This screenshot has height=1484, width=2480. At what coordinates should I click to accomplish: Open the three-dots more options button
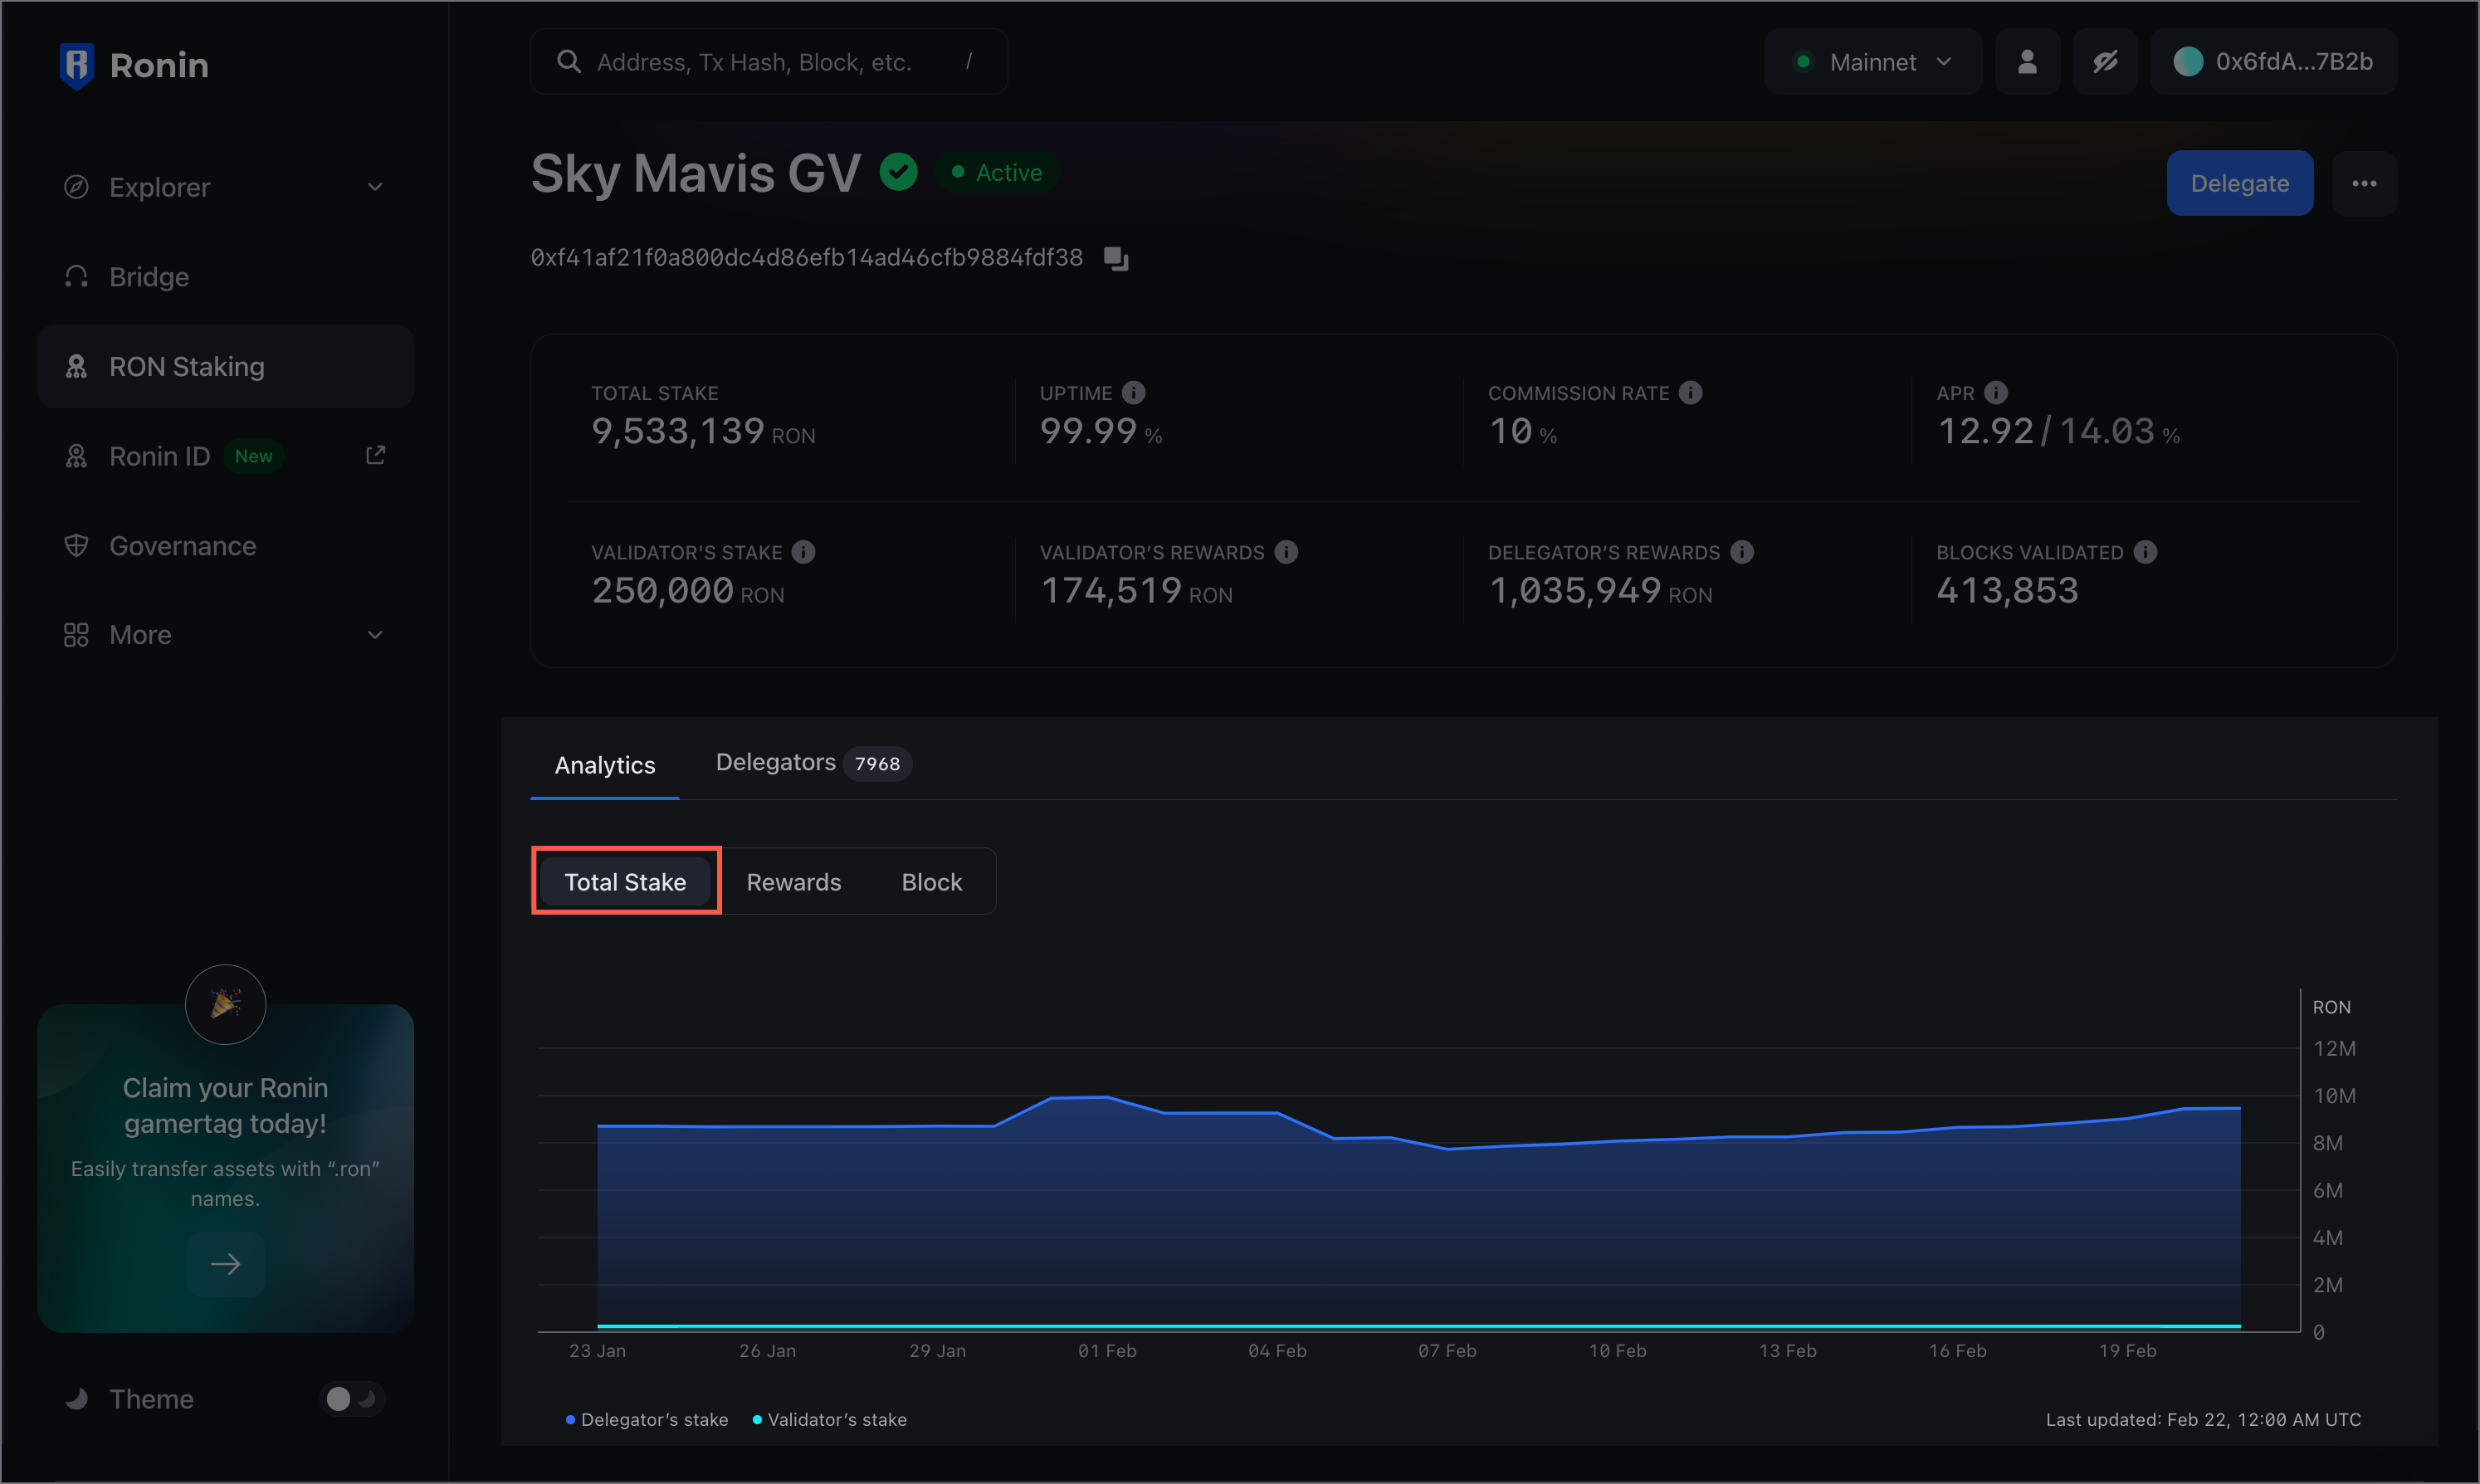tap(2364, 183)
